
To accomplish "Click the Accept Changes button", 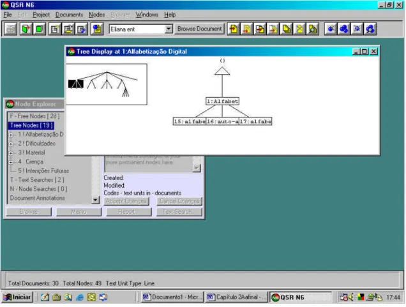I will (126, 201).
